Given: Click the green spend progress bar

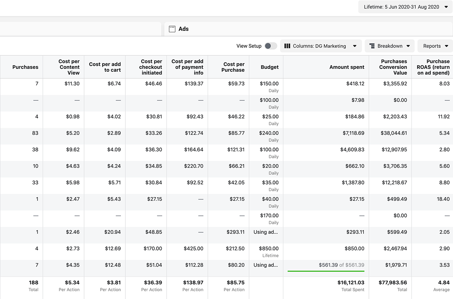Looking at the screenshot, I should [326, 271].
